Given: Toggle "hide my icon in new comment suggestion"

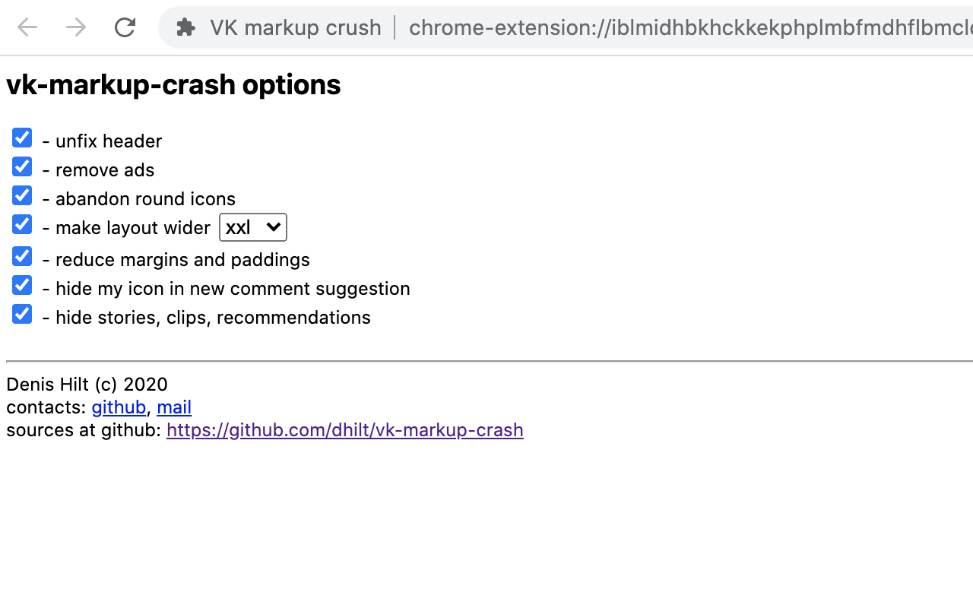Looking at the screenshot, I should (x=21, y=285).
